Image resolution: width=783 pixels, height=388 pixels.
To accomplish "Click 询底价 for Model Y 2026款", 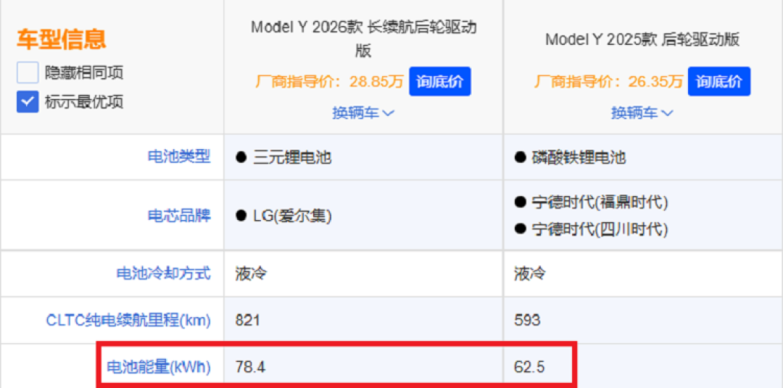I will tap(440, 81).
